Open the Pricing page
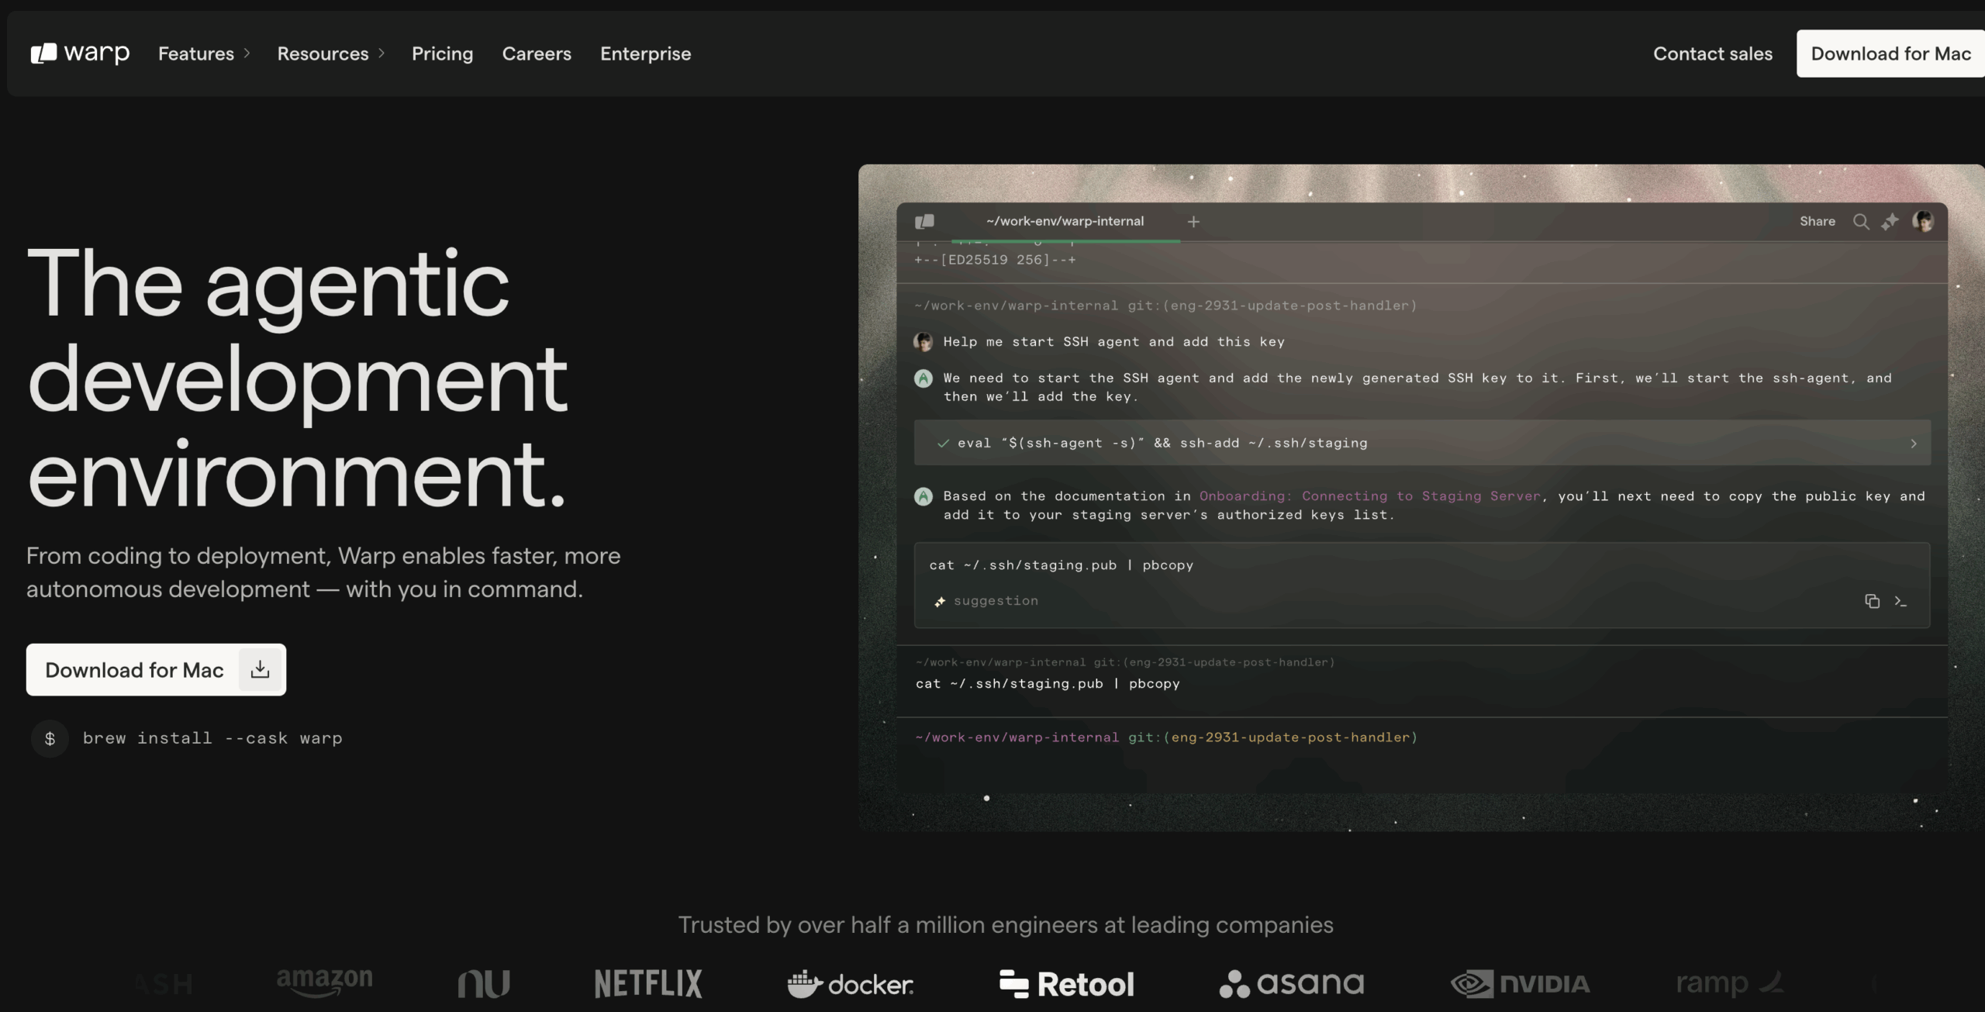This screenshot has height=1012, width=1985. [442, 54]
